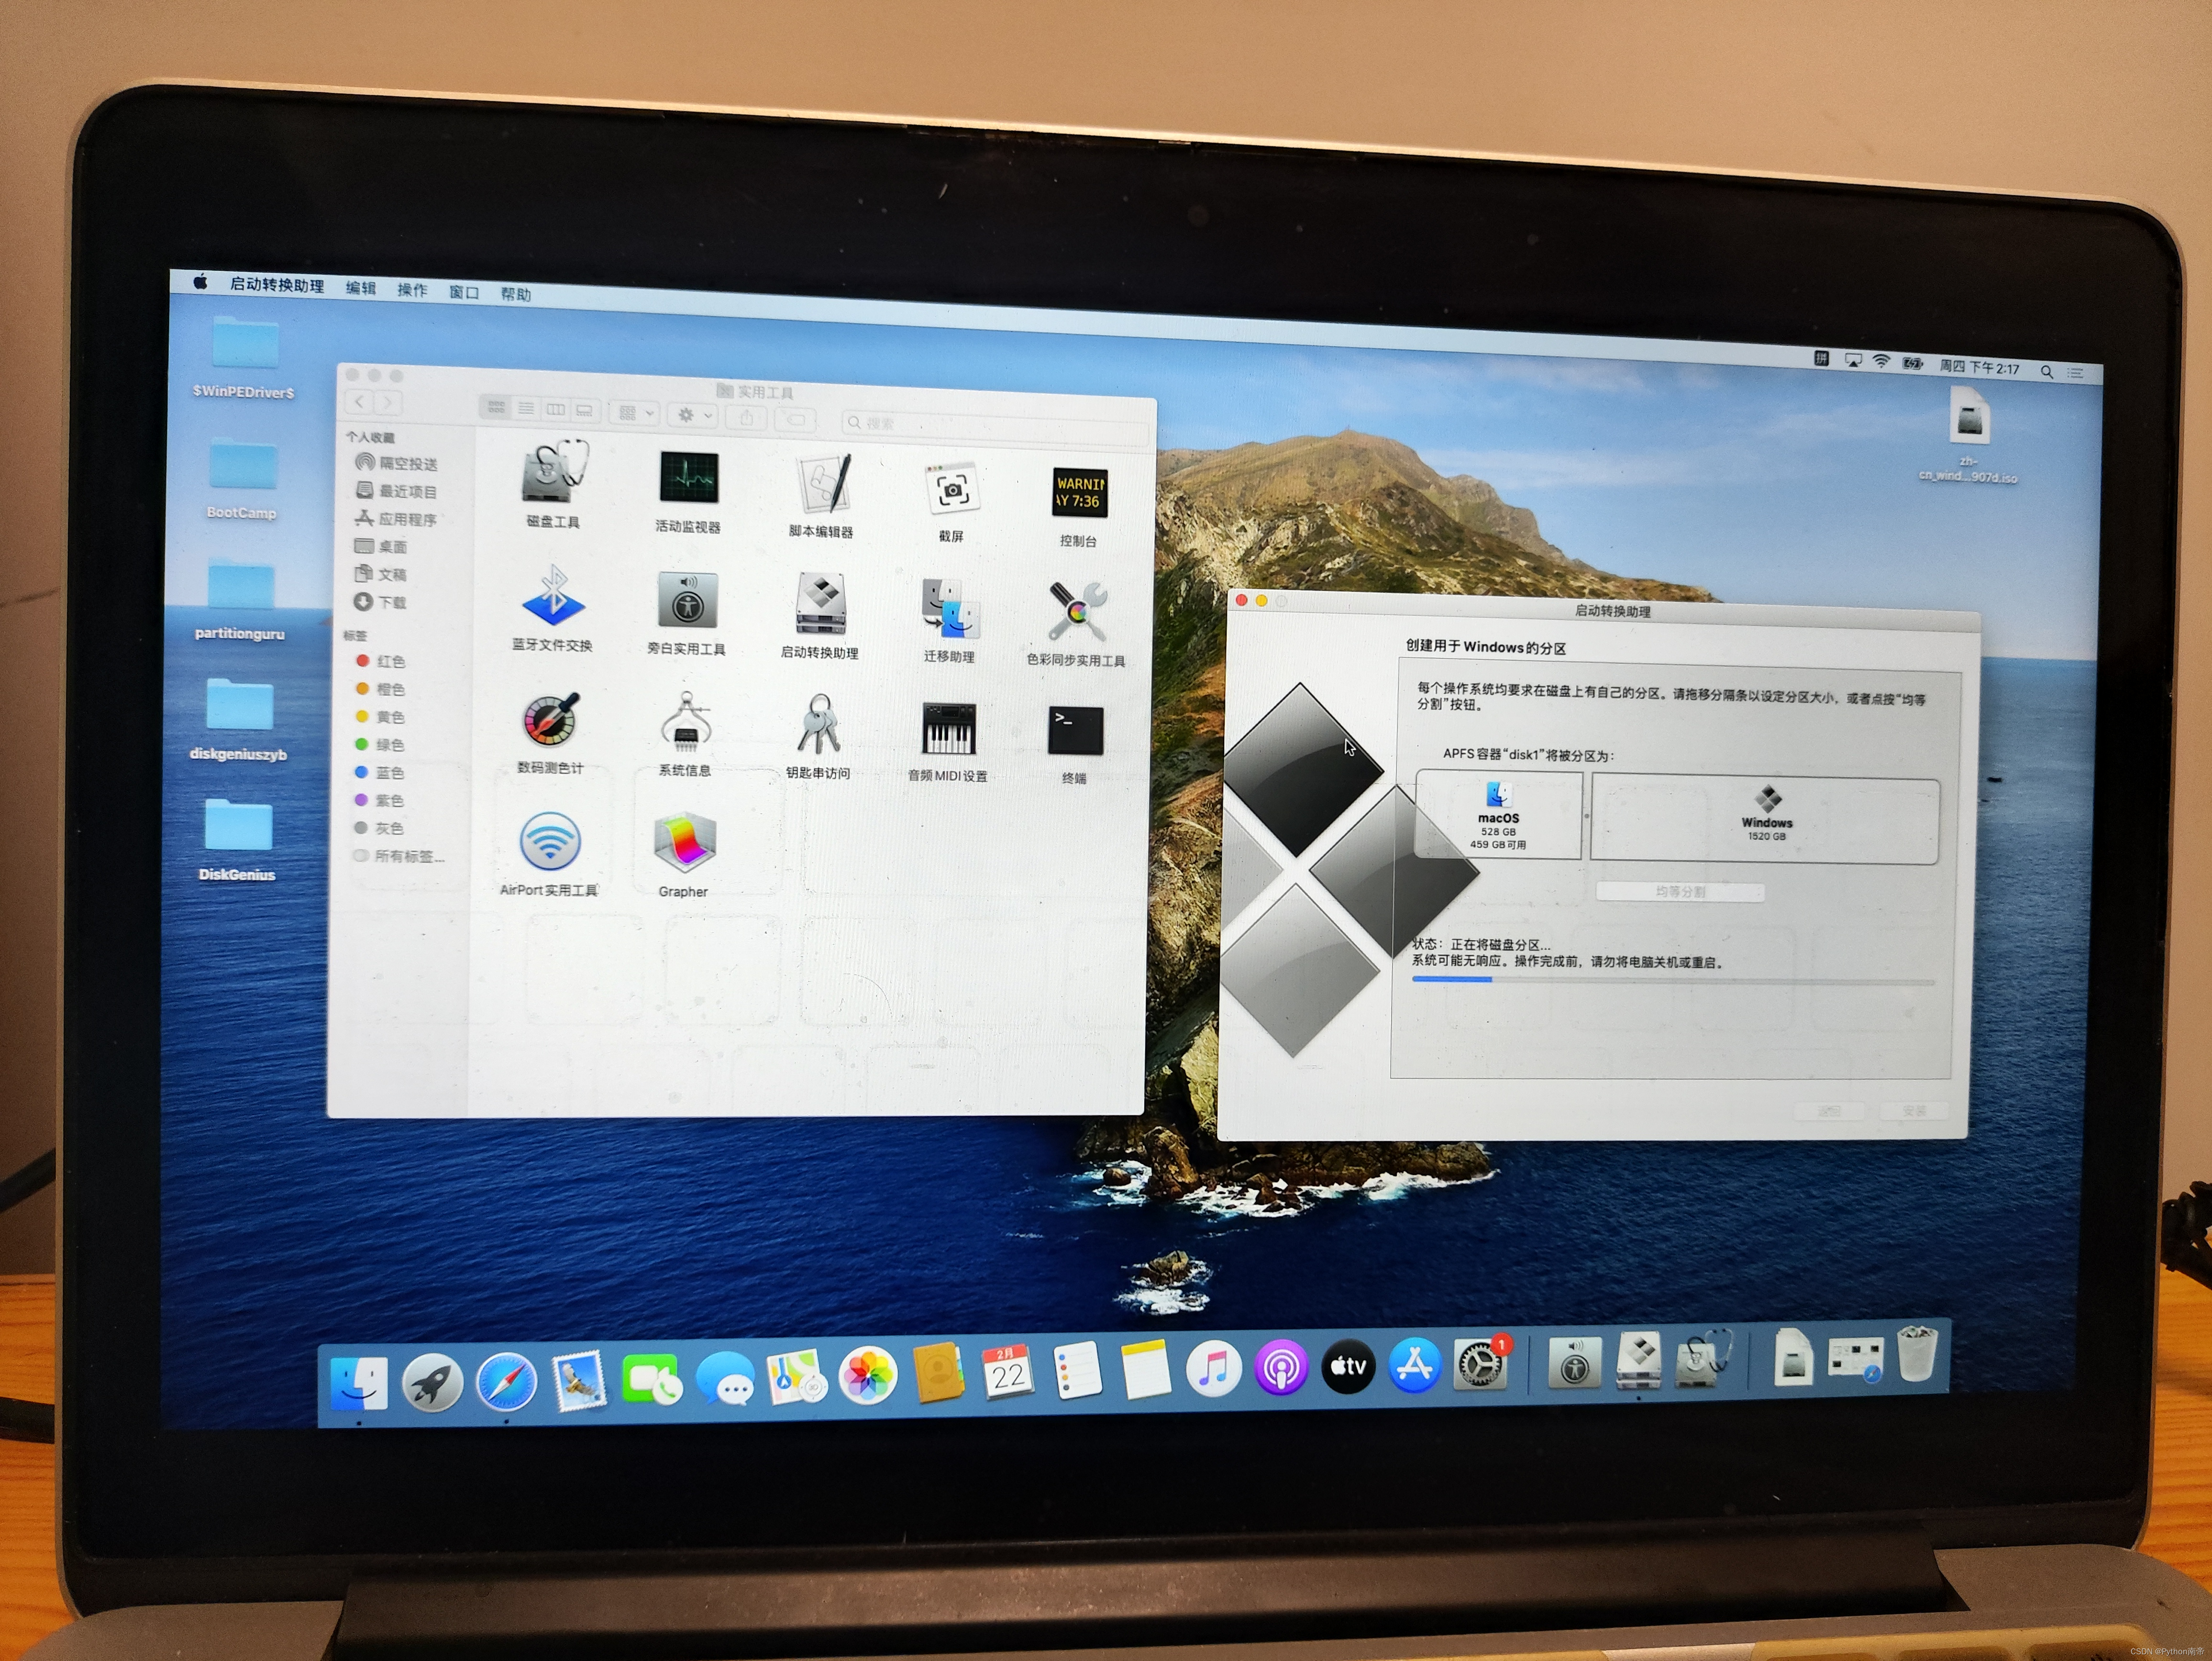The image size is (2212, 1661).
Task: Open the 编辑 menu
Action: pyautogui.click(x=361, y=288)
